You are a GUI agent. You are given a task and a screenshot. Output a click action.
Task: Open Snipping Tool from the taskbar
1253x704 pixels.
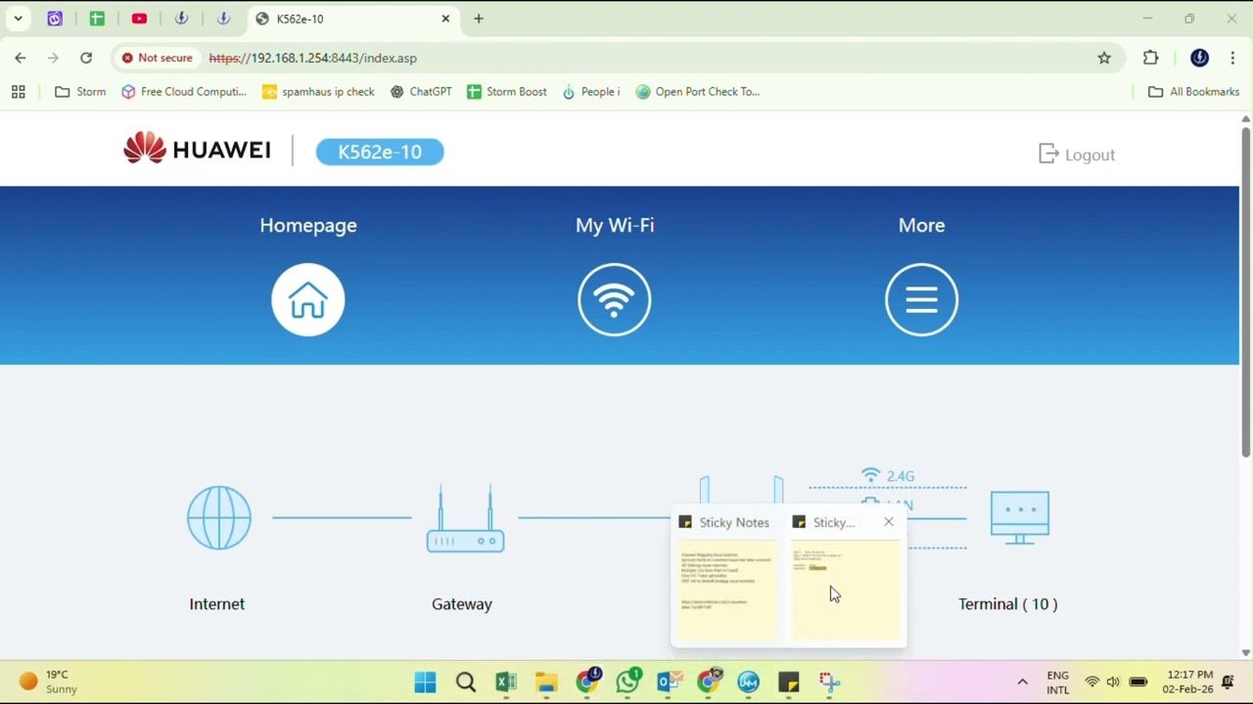pos(829,682)
